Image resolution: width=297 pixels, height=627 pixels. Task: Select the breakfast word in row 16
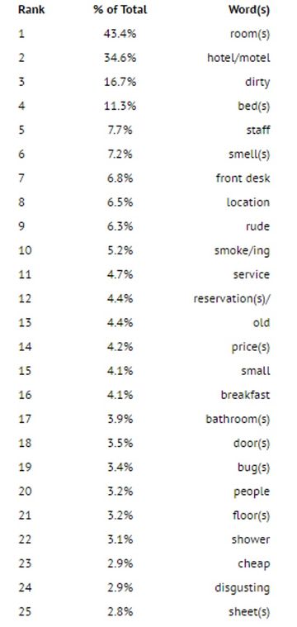(246, 395)
